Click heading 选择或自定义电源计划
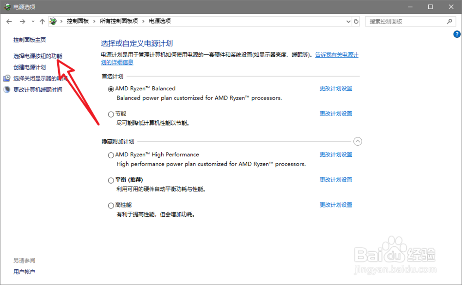 click(137, 43)
